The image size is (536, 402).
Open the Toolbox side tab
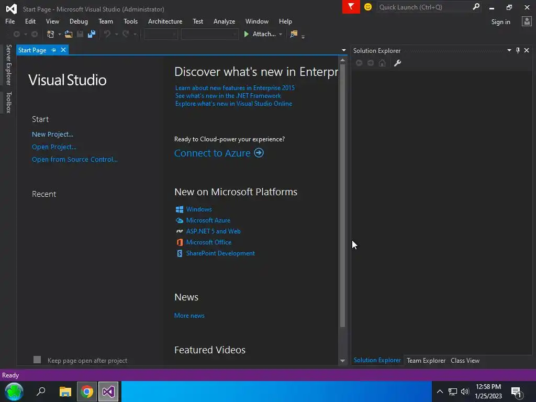tap(8, 102)
